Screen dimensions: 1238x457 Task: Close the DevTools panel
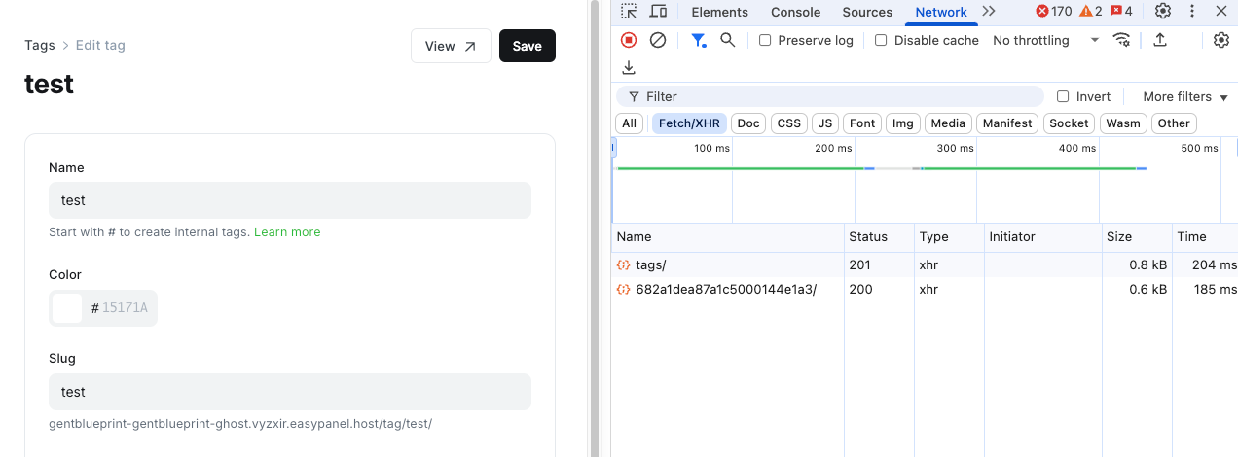pos(1221,12)
